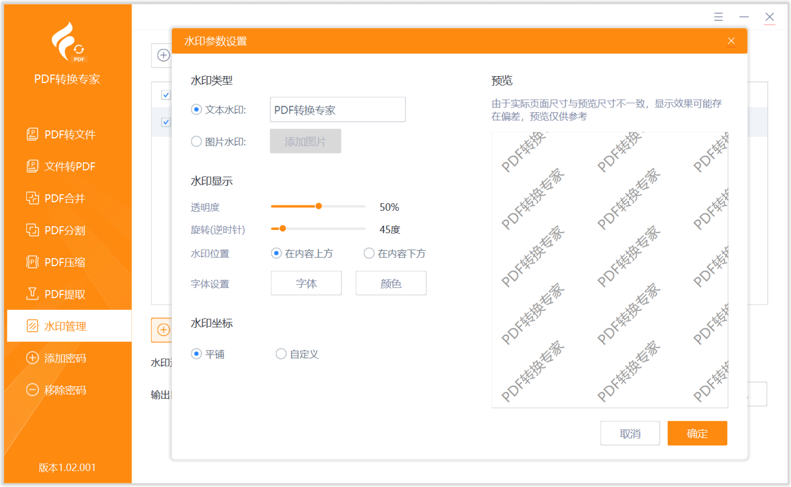The image size is (791, 487).
Task: Toggle the first file list checkbox
Action: tap(166, 95)
